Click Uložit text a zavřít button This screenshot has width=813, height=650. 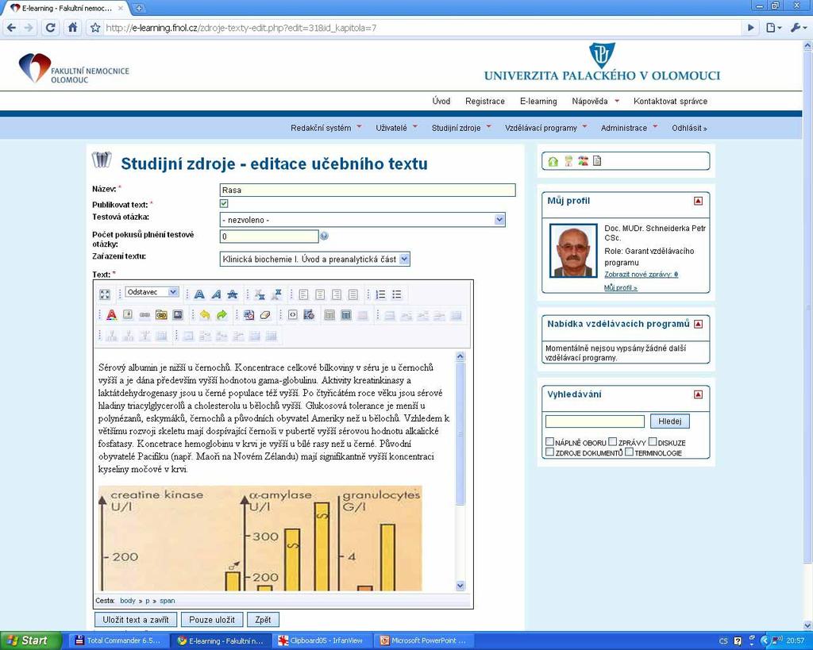[x=136, y=619]
